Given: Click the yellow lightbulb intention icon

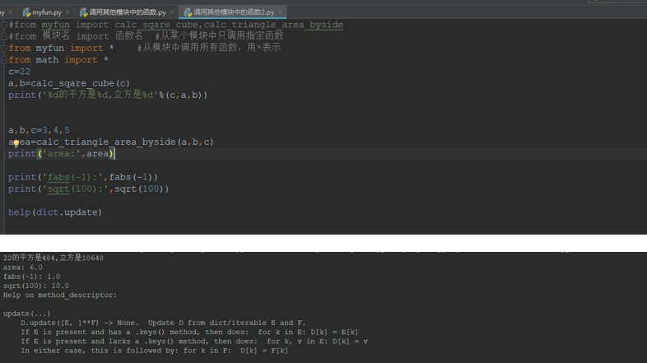Looking at the screenshot, I should click(16, 143).
